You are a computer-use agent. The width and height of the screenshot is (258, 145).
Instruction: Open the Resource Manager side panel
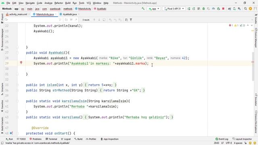pyautogui.click(x=2, y=39)
